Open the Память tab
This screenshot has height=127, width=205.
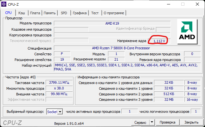tap(49, 13)
